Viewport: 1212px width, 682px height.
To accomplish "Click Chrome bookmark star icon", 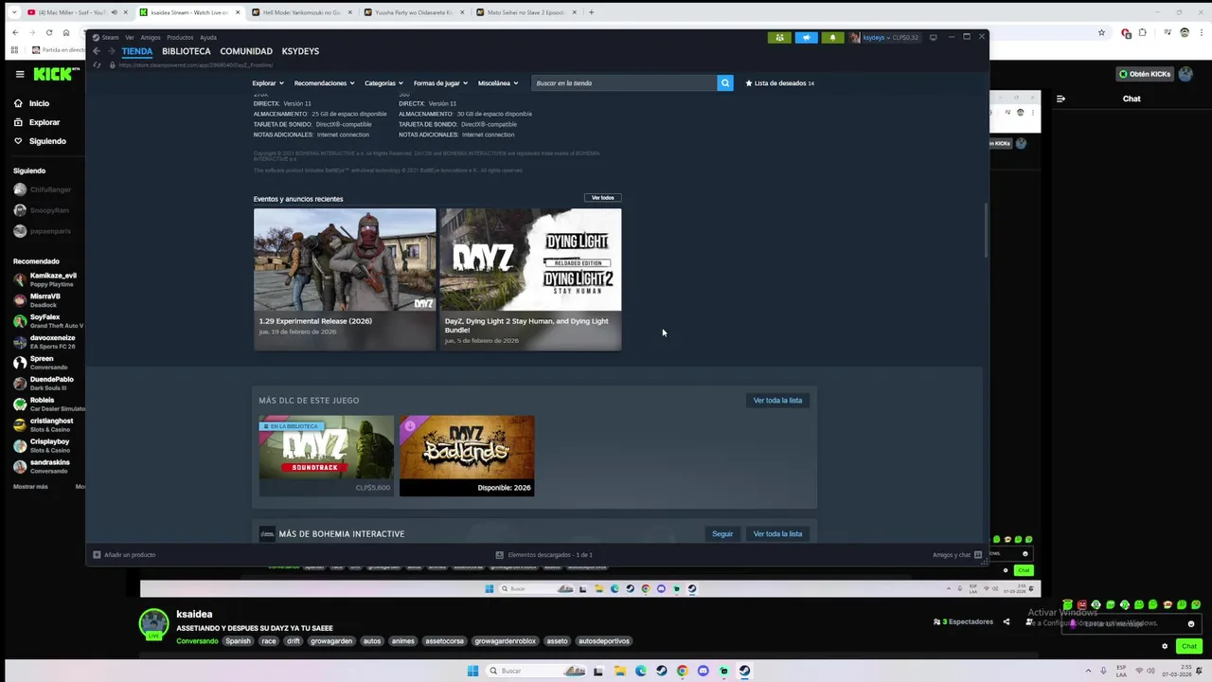I will point(1101,32).
